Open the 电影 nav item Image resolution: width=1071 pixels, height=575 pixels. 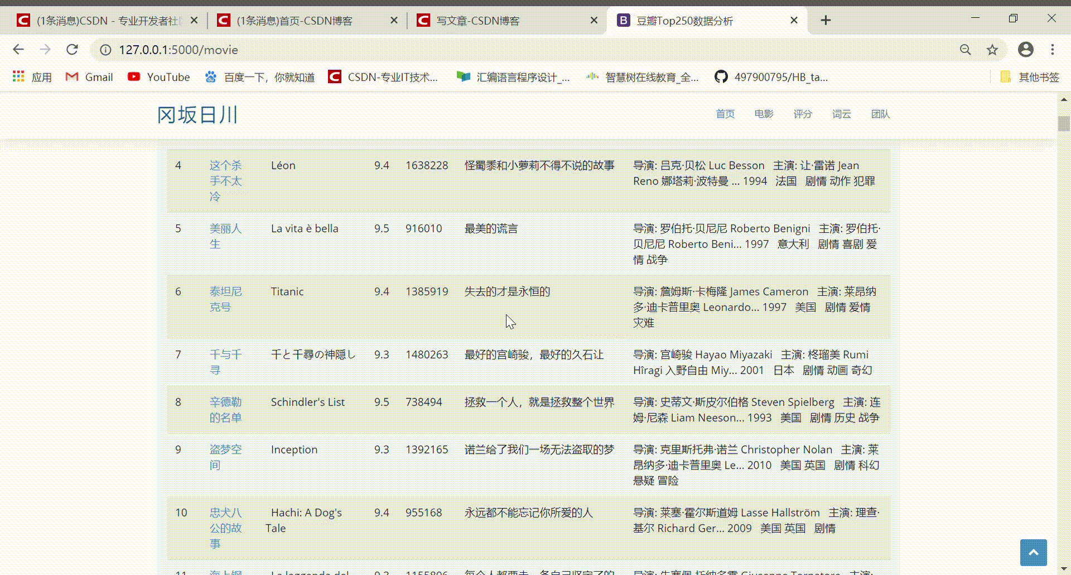tap(764, 114)
